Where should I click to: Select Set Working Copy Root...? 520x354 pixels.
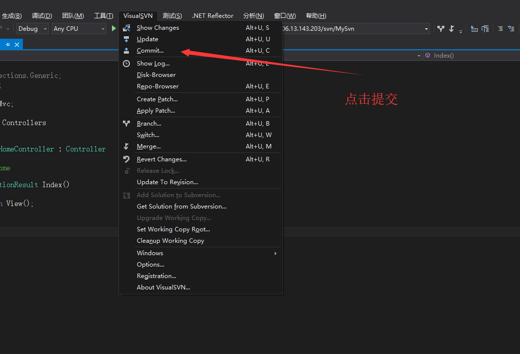201,229
